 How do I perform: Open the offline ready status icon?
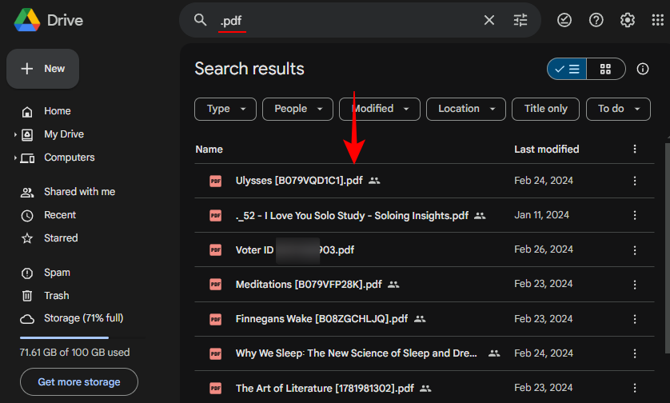click(x=564, y=20)
